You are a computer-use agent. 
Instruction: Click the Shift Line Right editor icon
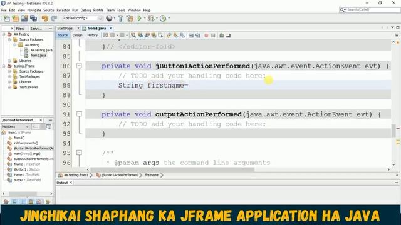[198, 36]
